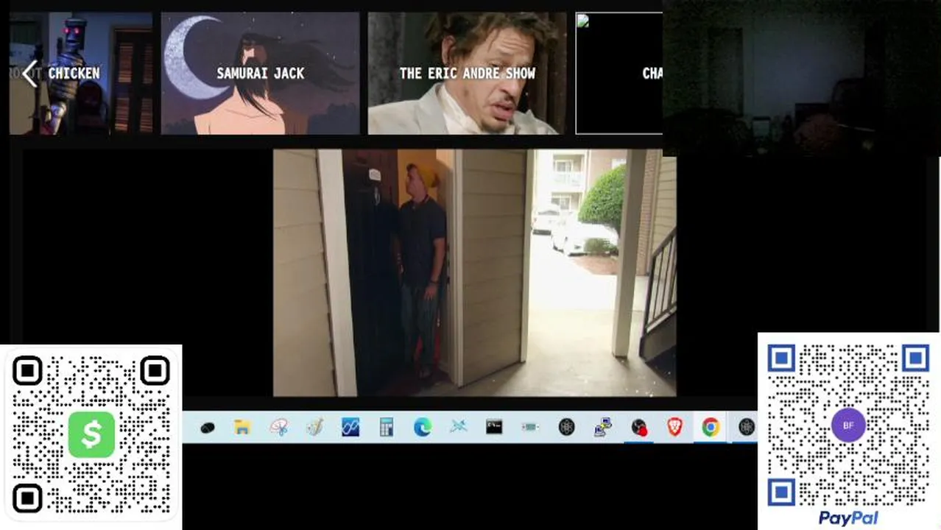
Task: Open the blue crossed-tools taskbar icon
Action: (459, 427)
